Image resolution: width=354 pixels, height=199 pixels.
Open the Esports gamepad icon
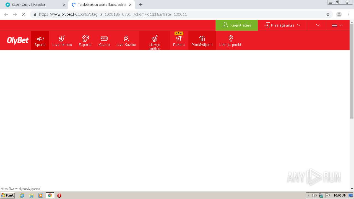point(85,38)
